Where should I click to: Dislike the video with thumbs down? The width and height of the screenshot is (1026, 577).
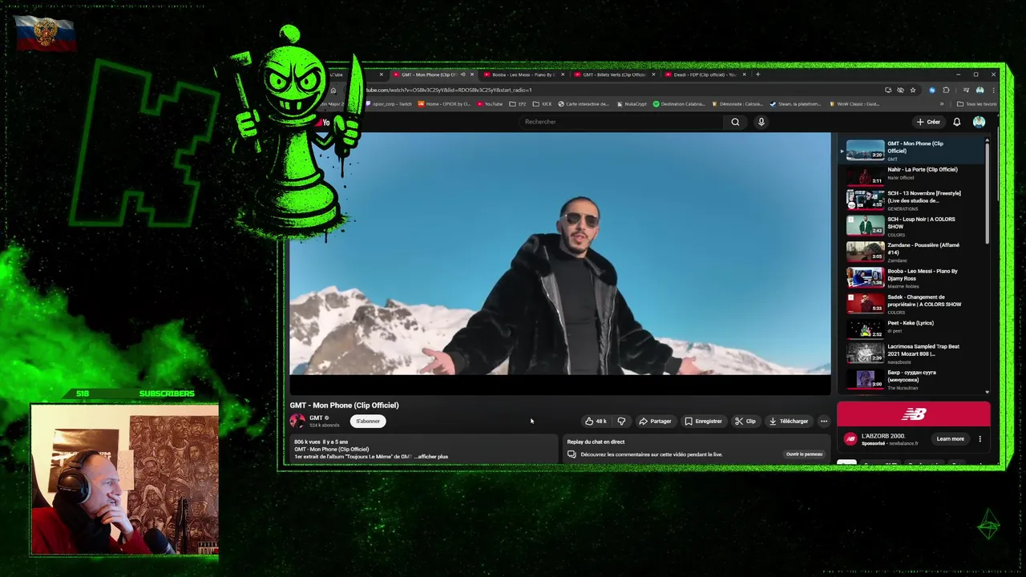[621, 421]
